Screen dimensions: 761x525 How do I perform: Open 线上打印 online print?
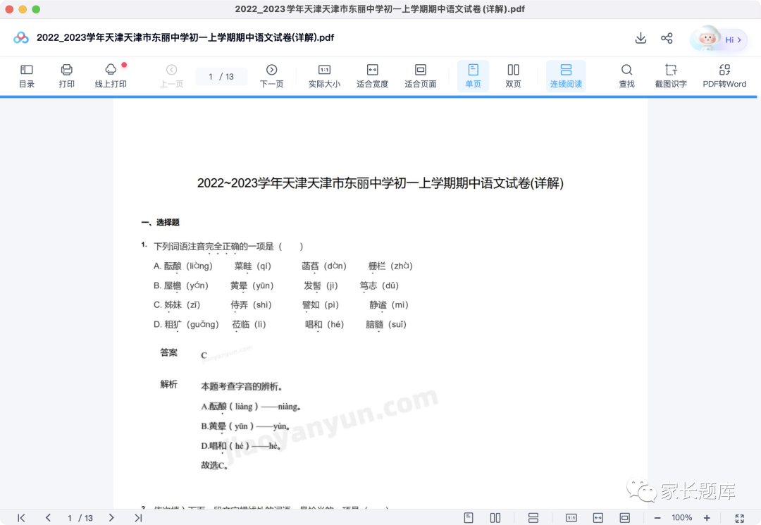111,76
